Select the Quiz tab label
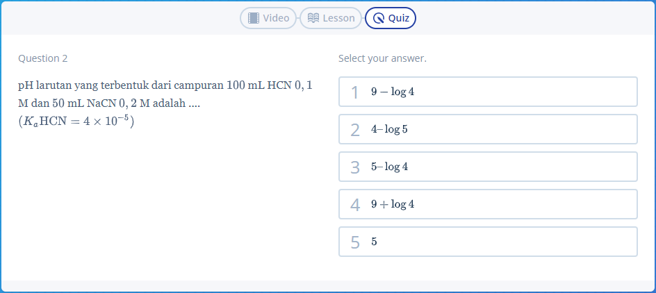Image resolution: width=656 pixels, height=293 pixels. [x=399, y=18]
